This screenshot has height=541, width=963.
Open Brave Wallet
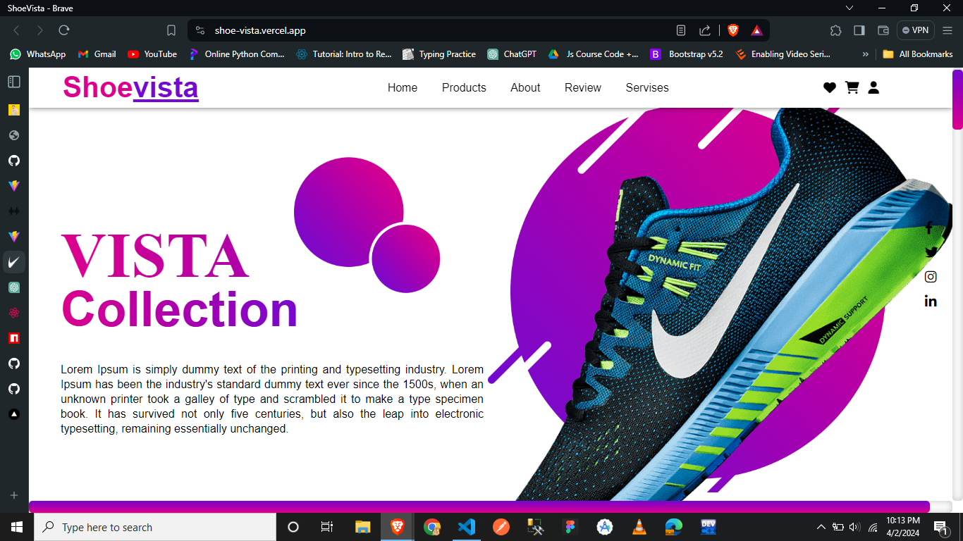point(883,30)
